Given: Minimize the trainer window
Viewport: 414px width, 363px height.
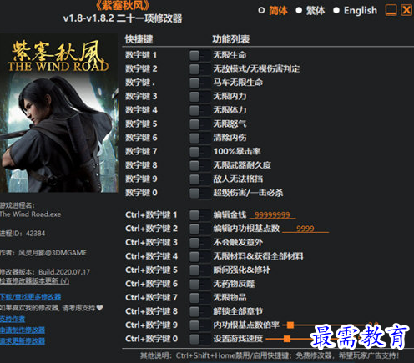Looking at the screenshot, I should 391,10.
